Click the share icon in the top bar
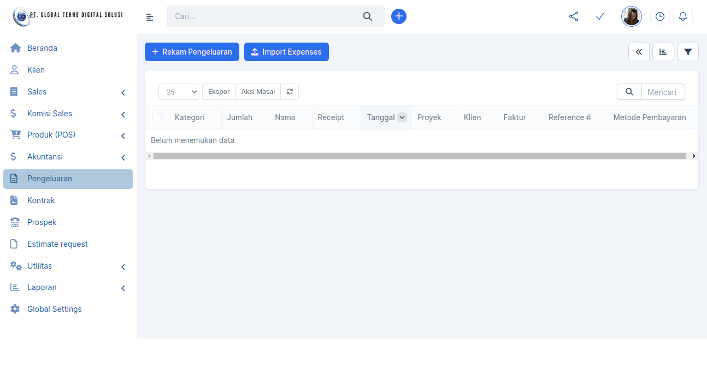 pos(574,16)
